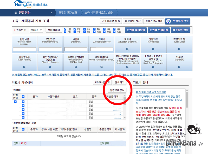Click the 환자 column header
The height and width of the screenshot is (154, 208).
[x=35, y=97]
